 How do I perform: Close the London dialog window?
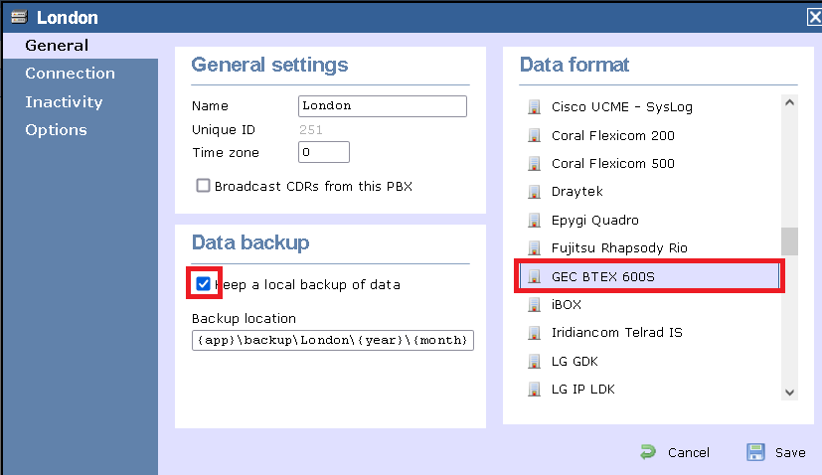[814, 17]
